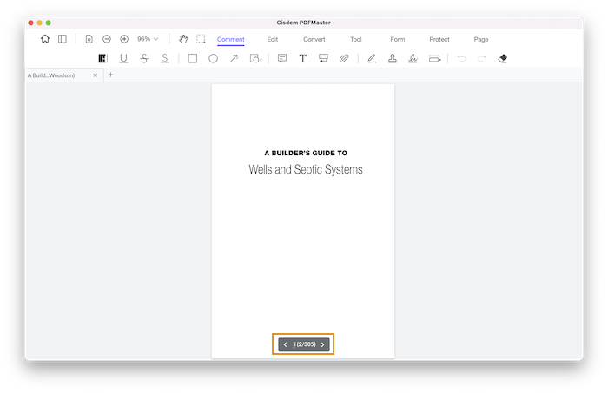The image size is (608, 393).
Task: Go to the Home screen icon
Action: (45, 39)
